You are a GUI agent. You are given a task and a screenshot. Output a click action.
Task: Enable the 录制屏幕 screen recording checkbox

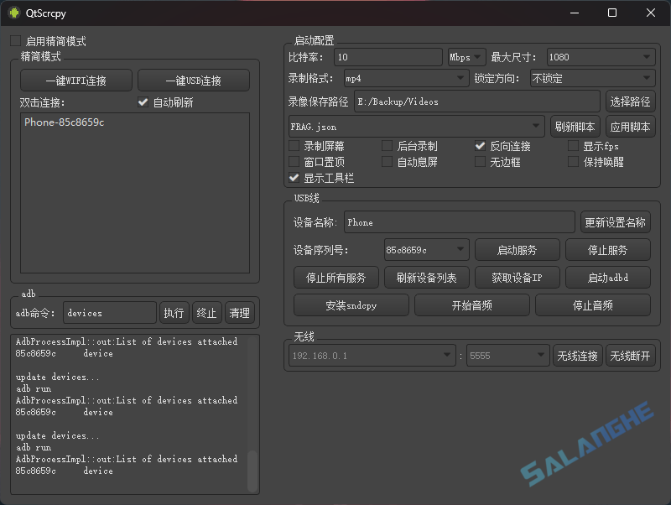[x=294, y=145]
